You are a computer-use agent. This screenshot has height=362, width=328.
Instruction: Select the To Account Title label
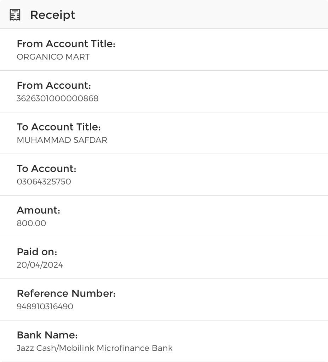pyautogui.click(x=59, y=127)
